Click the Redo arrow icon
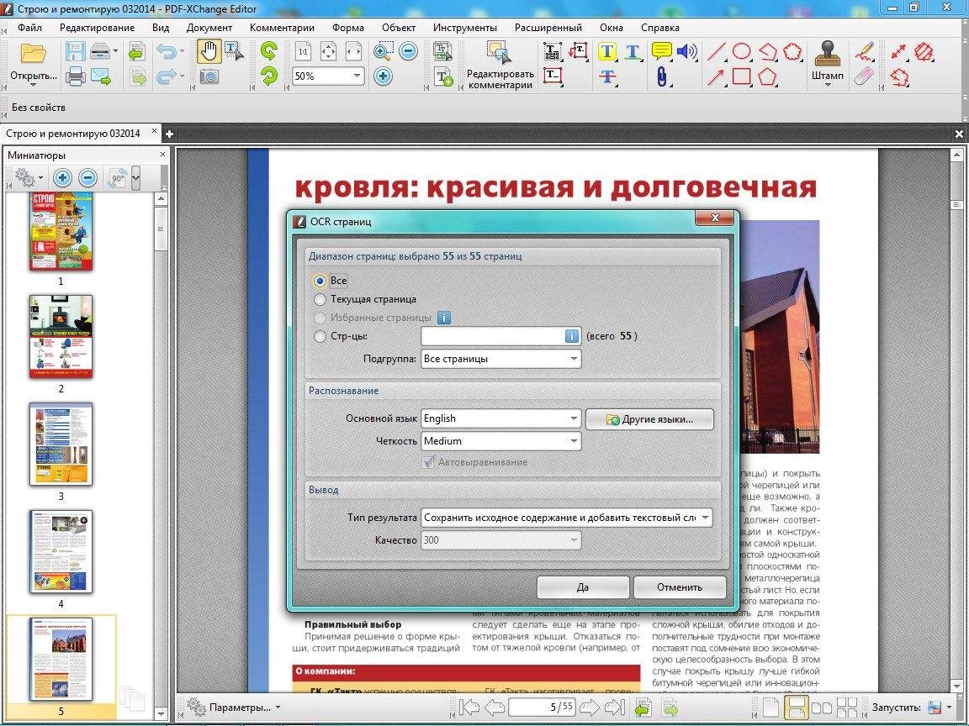This screenshot has width=969, height=726. point(167,76)
